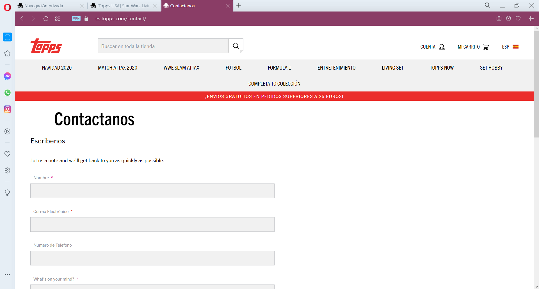Open TOPPS NOW menu
Viewport: 539px width, 289px height.
tap(442, 68)
